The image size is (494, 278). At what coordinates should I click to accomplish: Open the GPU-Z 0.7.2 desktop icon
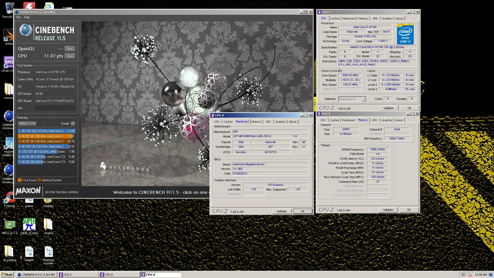pyautogui.click(x=10, y=227)
